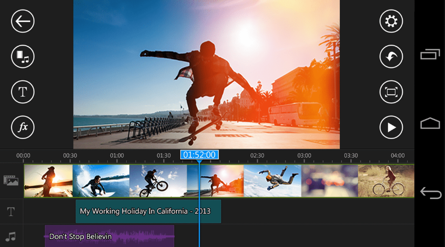Image resolution: width=445 pixels, height=247 pixels.
Task: Undo the last action with the undo button
Action: click(391, 57)
